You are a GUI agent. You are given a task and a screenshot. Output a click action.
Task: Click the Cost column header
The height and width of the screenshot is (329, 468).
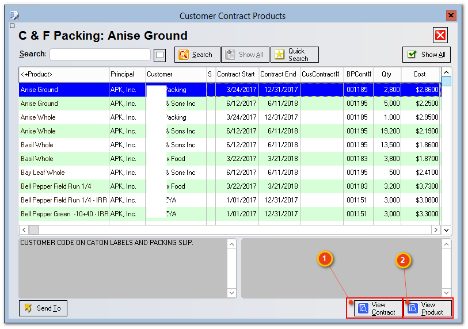(x=421, y=74)
